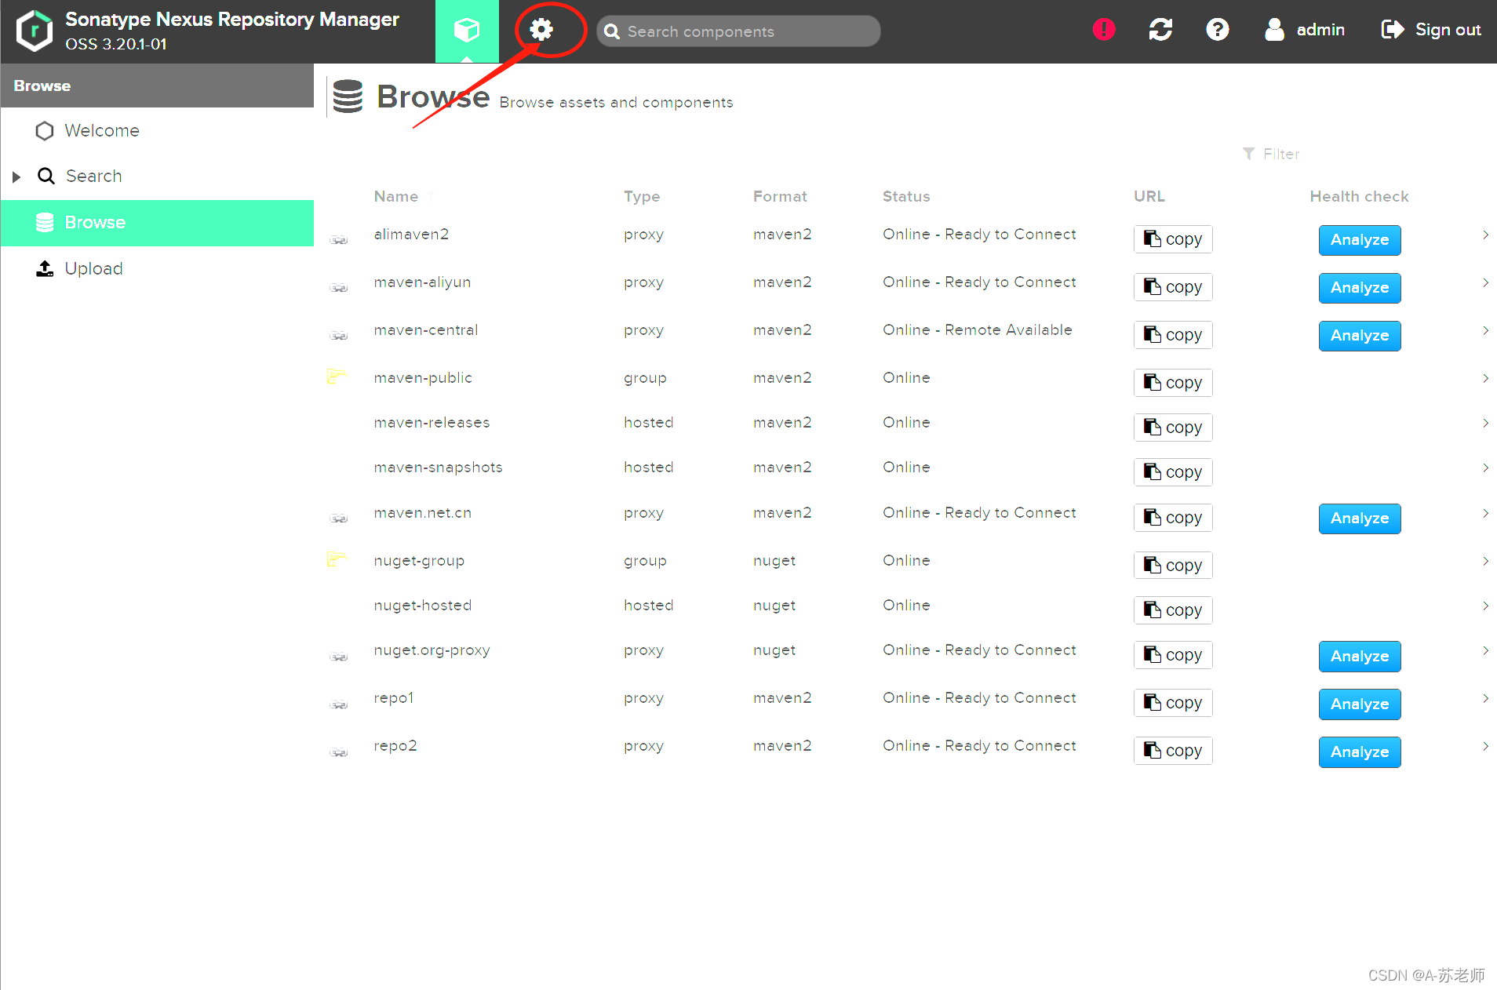Copy URL for maven-snapshots

pos(1173,472)
